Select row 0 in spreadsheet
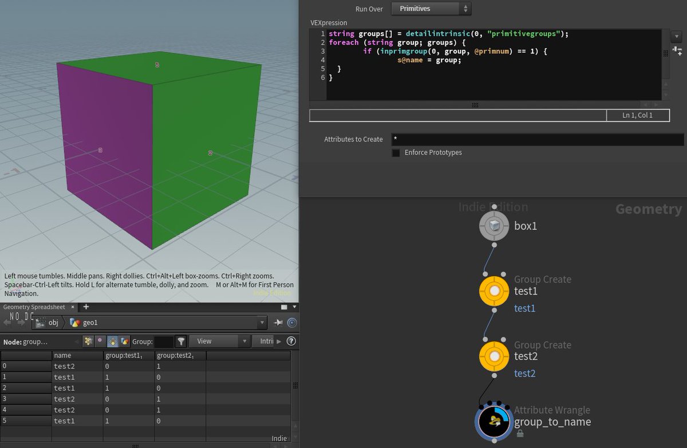 (x=26, y=366)
